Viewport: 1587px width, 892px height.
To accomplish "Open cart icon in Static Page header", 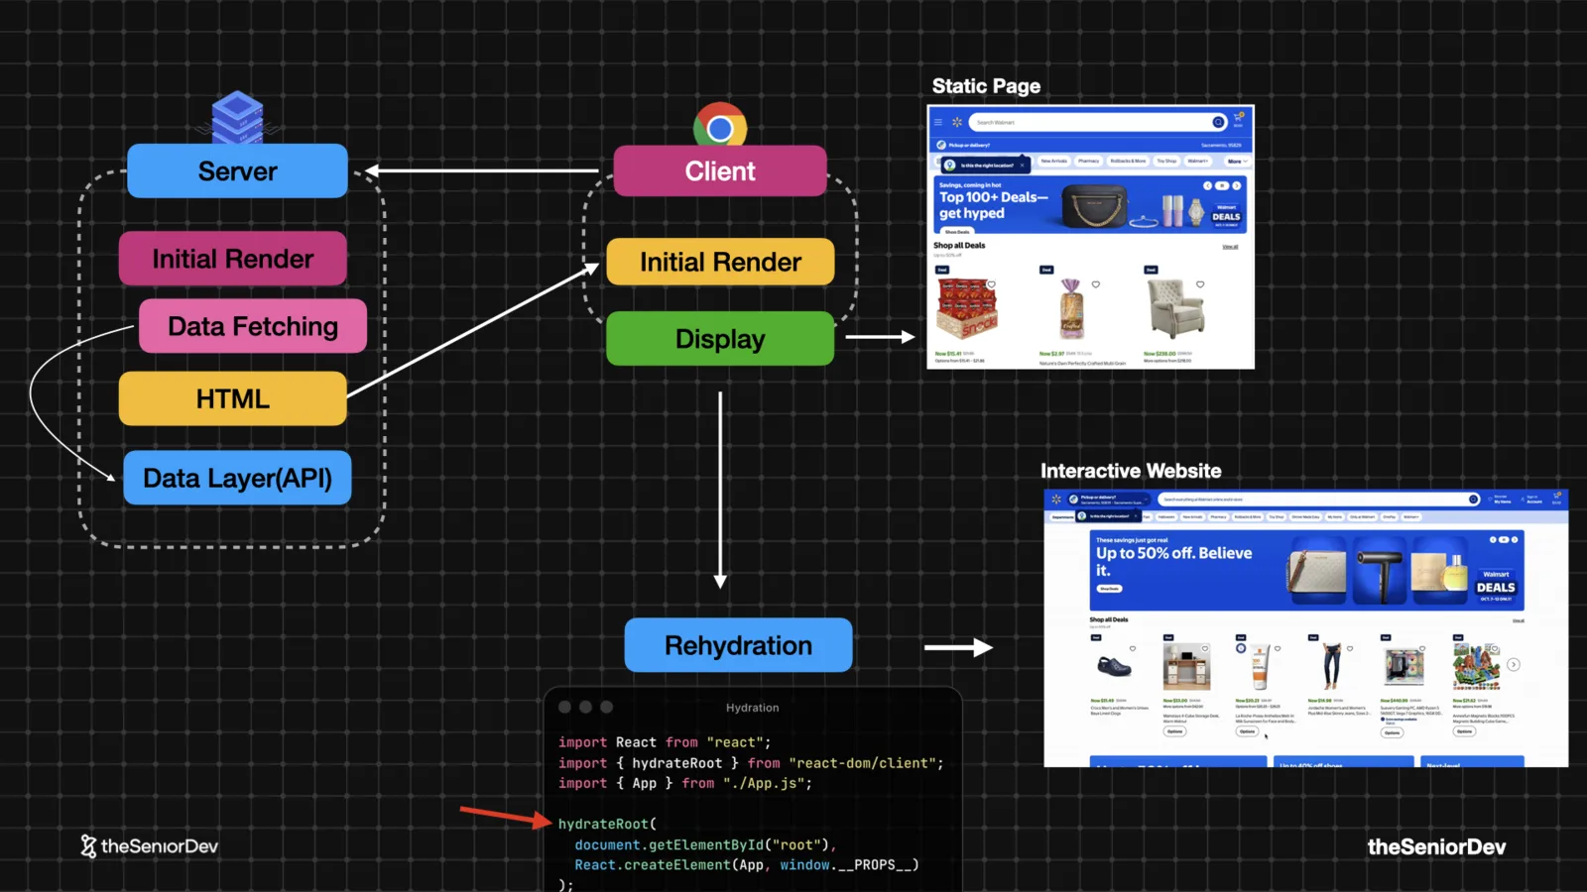I will point(1238,120).
